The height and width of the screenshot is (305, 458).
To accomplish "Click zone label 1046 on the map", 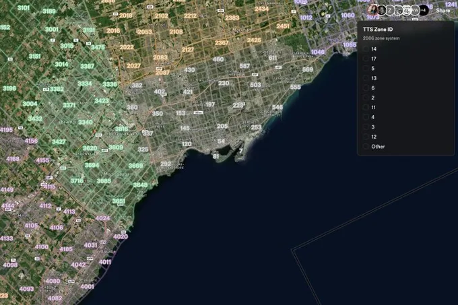I will click(x=317, y=52).
